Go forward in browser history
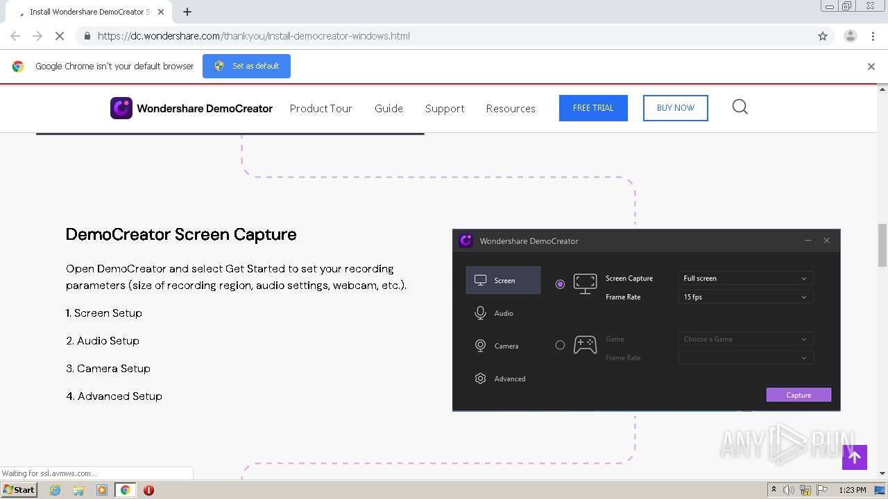This screenshot has height=499, width=888. pyautogui.click(x=37, y=36)
